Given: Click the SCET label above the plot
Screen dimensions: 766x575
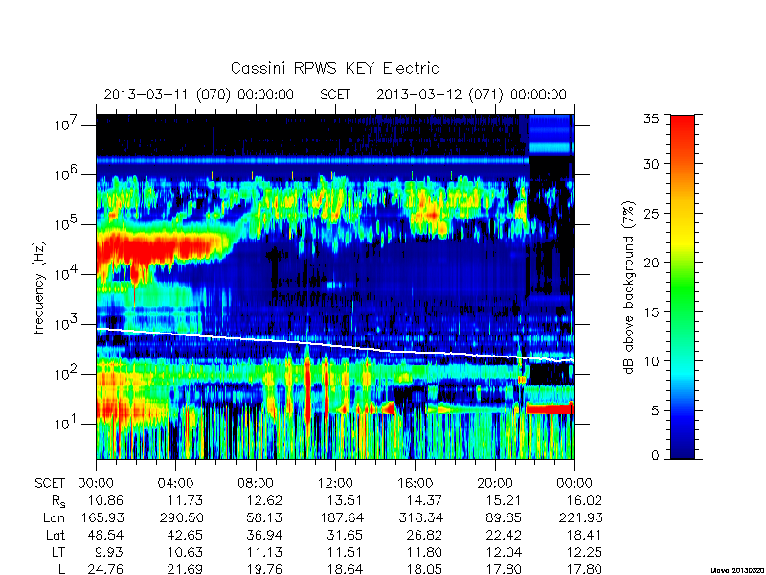Looking at the screenshot, I should click(x=335, y=94).
